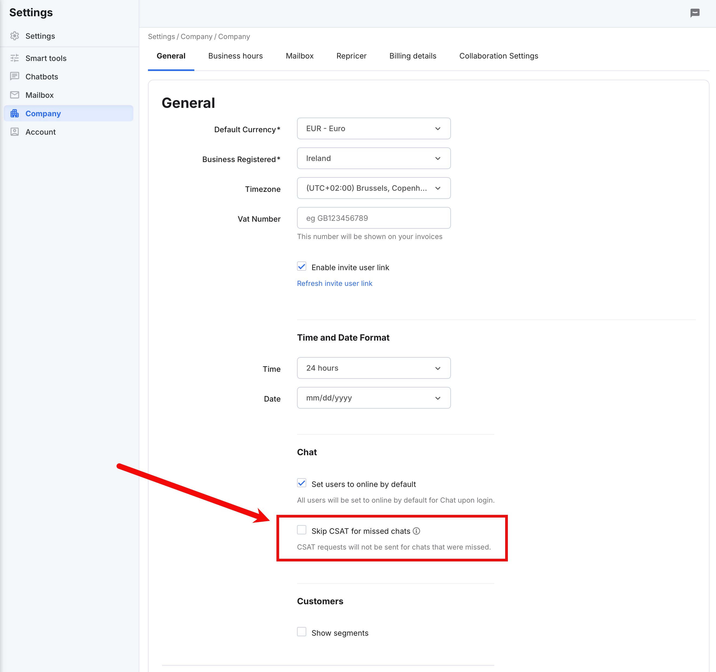The height and width of the screenshot is (672, 716).
Task: Click Refresh invite user link
Action: click(335, 283)
